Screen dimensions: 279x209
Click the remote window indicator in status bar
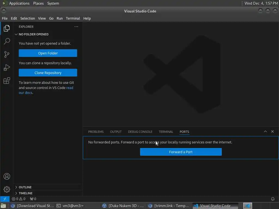(5, 199)
